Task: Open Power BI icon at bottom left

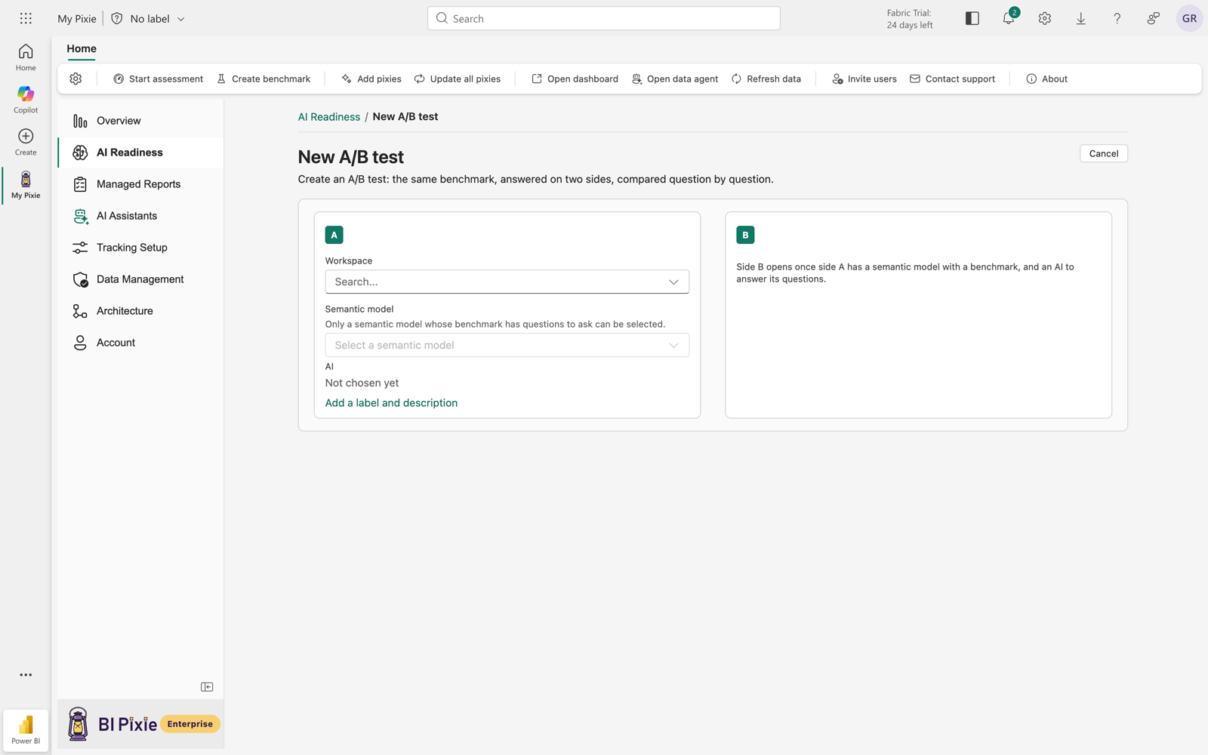Action: pyautogui.click(x=26, y=730)
